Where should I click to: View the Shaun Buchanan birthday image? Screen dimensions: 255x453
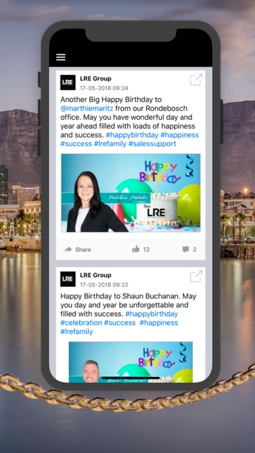[131, 362]
